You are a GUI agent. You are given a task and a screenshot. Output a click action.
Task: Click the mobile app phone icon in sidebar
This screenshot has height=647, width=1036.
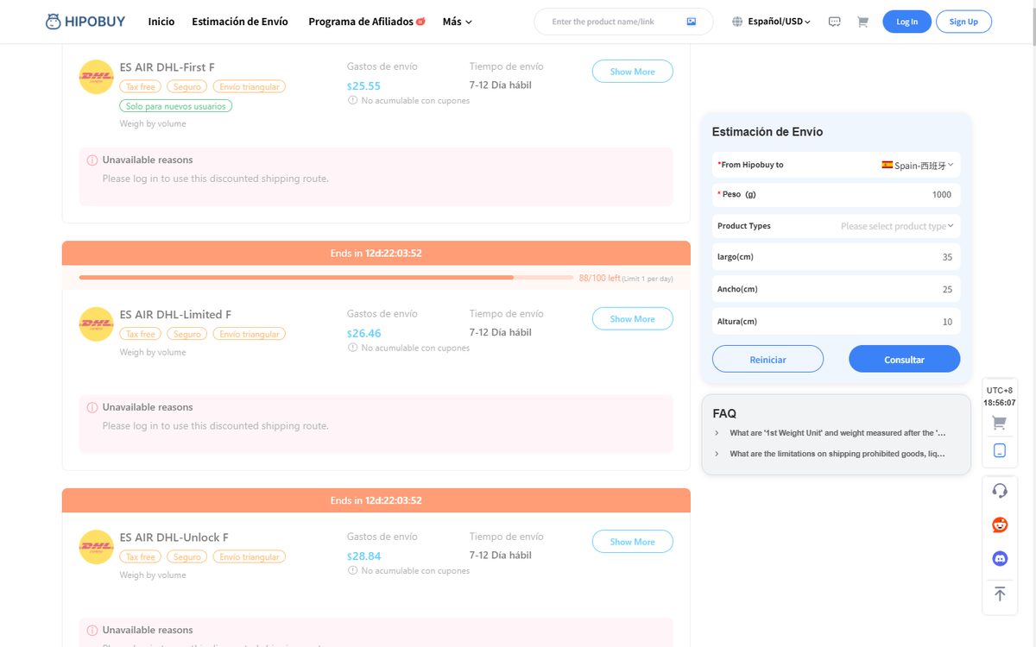click(x=1000, y=450)
